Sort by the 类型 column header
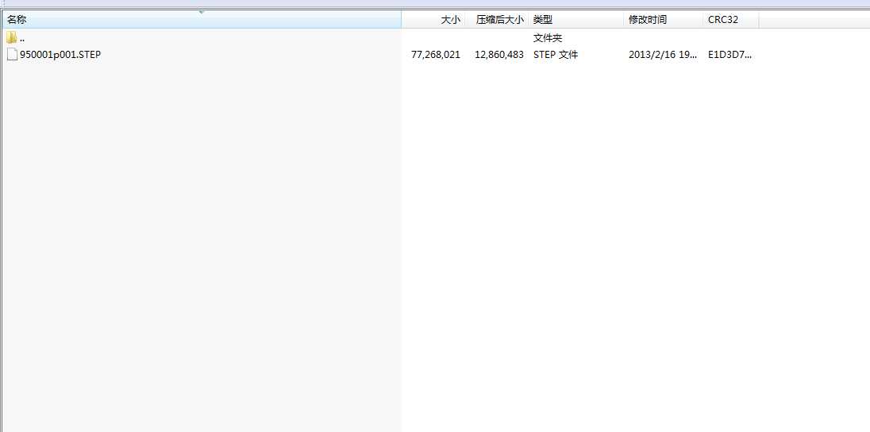Screen dimensions: 870x432 coord(576,19)
